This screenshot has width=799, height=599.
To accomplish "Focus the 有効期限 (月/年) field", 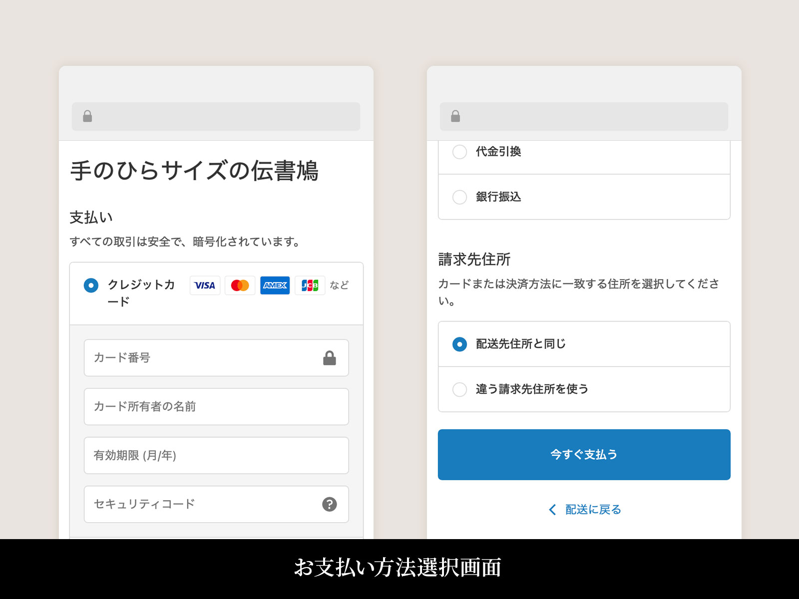I will click(216, 456).
